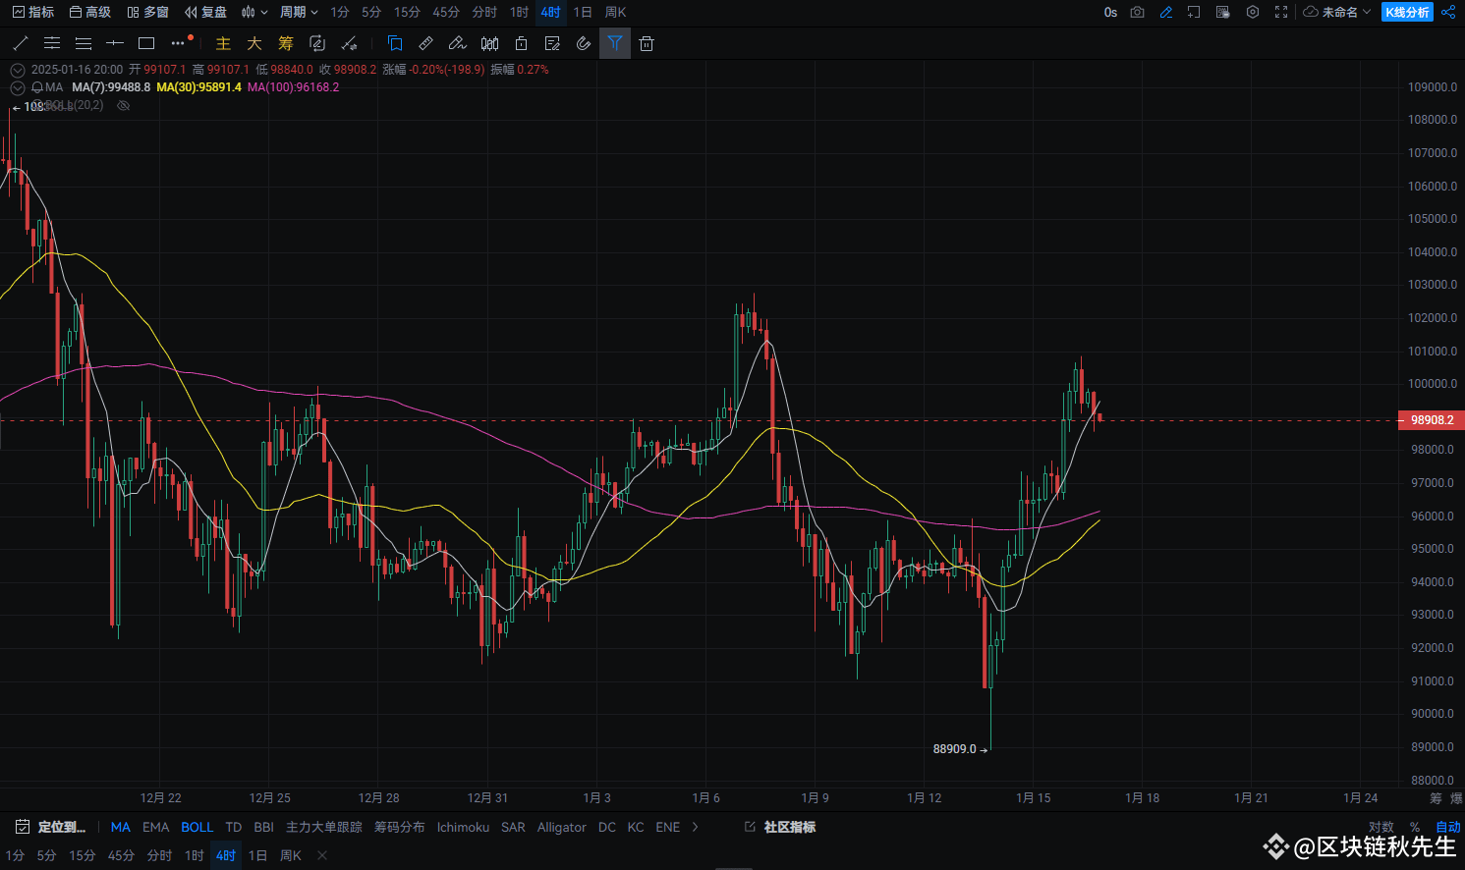Select the horizontal ray line tool
This screenshot has width=1465, height=870.
pos(115,43)
